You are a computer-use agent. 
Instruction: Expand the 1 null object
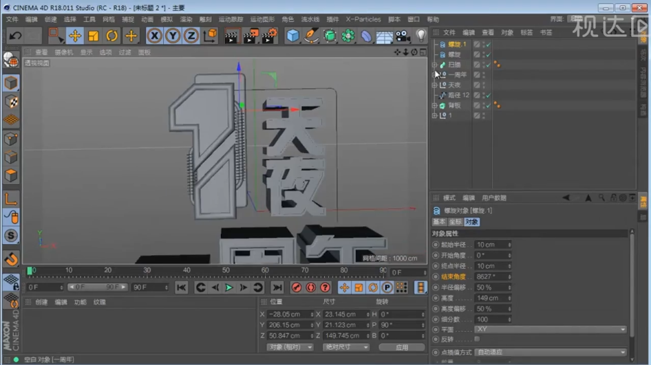tap(434, 115)
